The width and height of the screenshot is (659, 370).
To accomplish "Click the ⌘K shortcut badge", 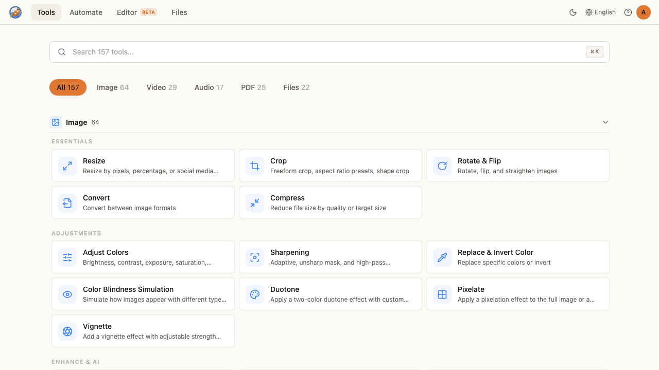I will [595, 52].
